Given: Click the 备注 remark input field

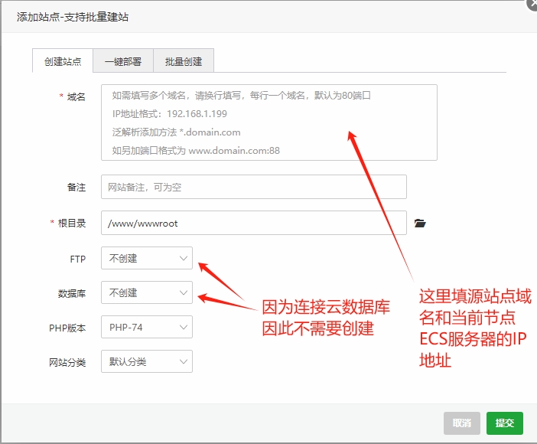Looking at the screenshot, I should pos(254,187).
